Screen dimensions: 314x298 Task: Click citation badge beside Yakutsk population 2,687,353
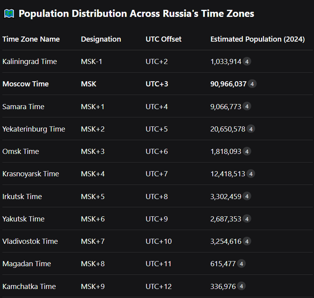click(x=247, y=219)
